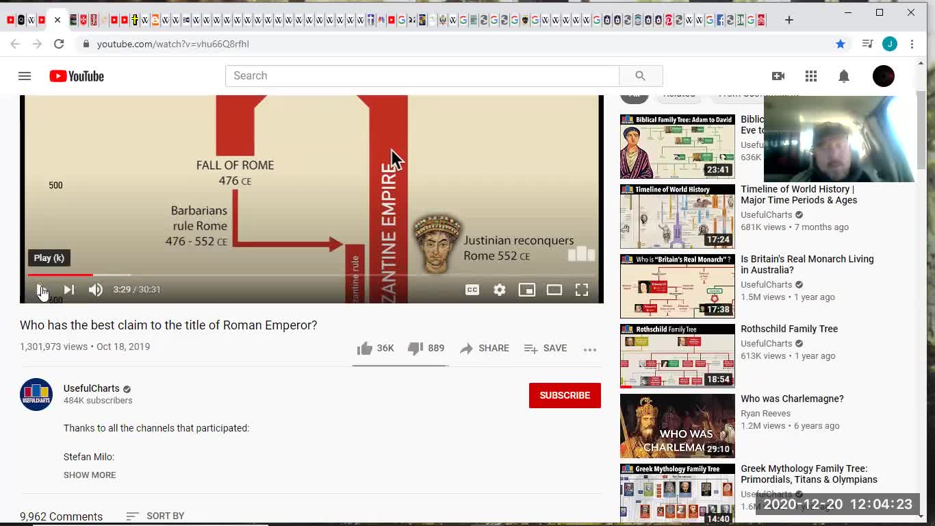Open account avatar menu

pos(884,76)
